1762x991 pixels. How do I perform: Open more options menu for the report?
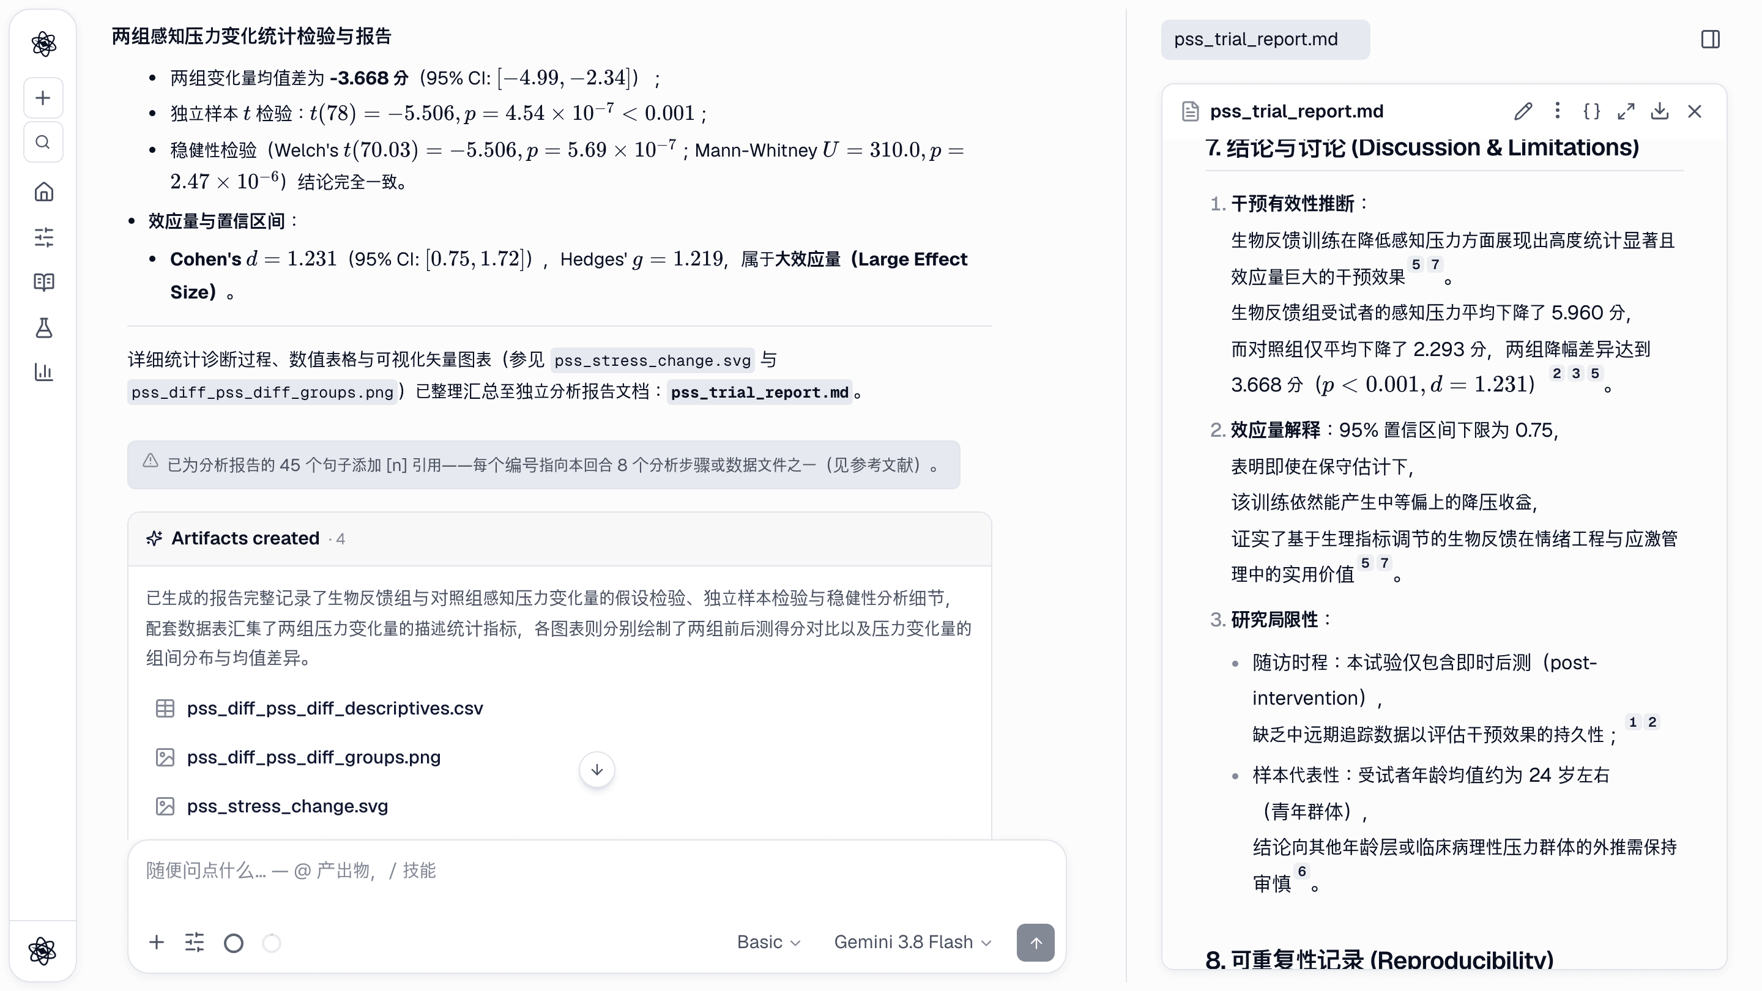point(1558,111)
